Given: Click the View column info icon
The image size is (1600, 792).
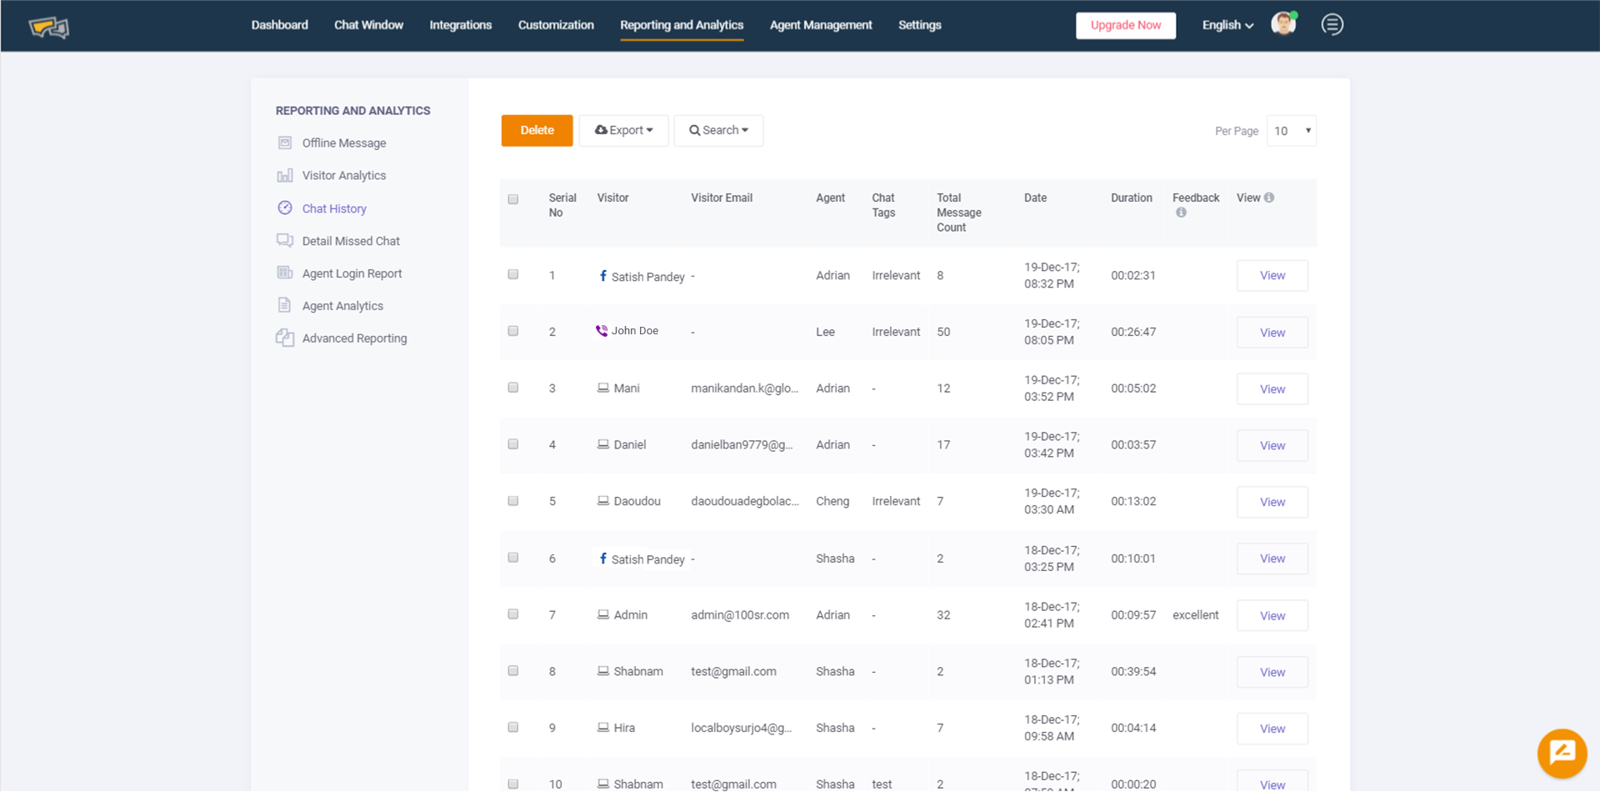Looking at the screenshot, I should (1269, 198).
